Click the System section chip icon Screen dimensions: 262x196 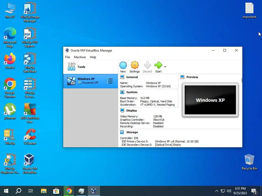(122, 92)
